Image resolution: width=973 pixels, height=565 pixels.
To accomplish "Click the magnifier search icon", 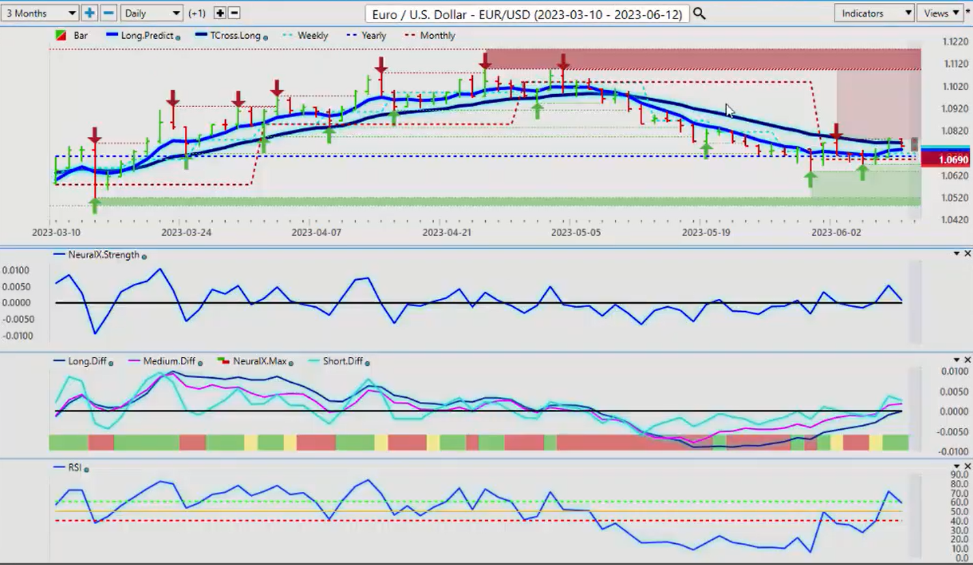I will pos(699,14).
